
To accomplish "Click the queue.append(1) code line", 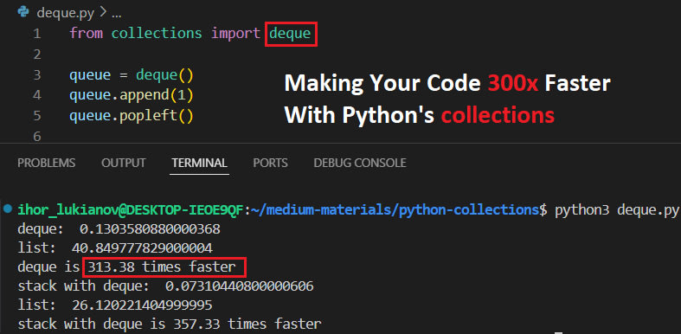I will pos(132,95).
